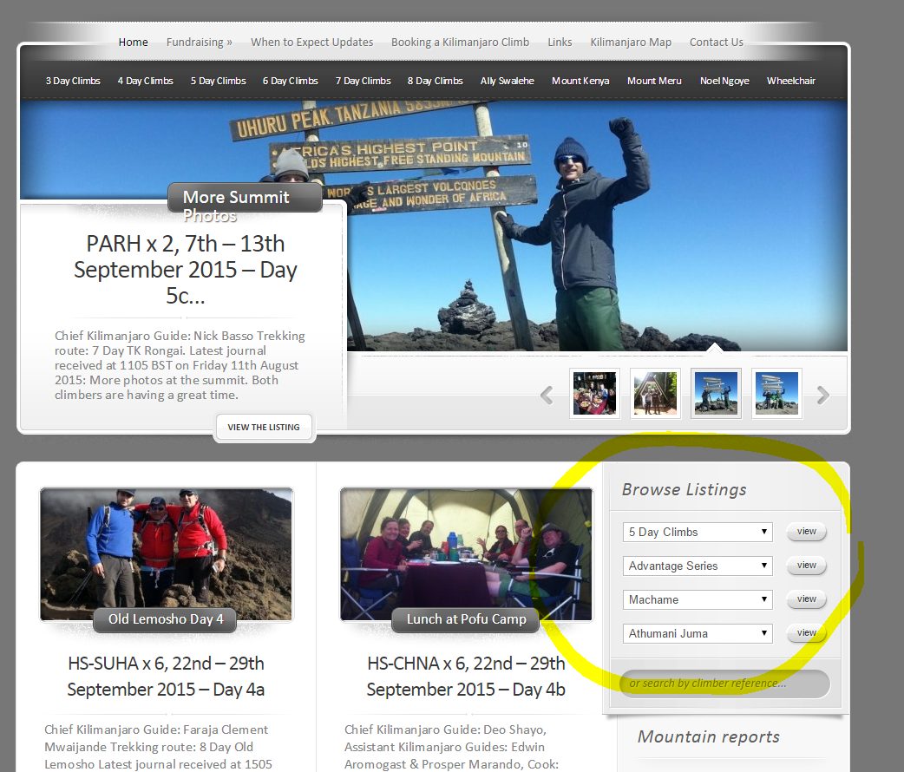The height and width of the screenshot is (772, 904).
Task: Open the Fundraising menu
Action: (199, 42)
